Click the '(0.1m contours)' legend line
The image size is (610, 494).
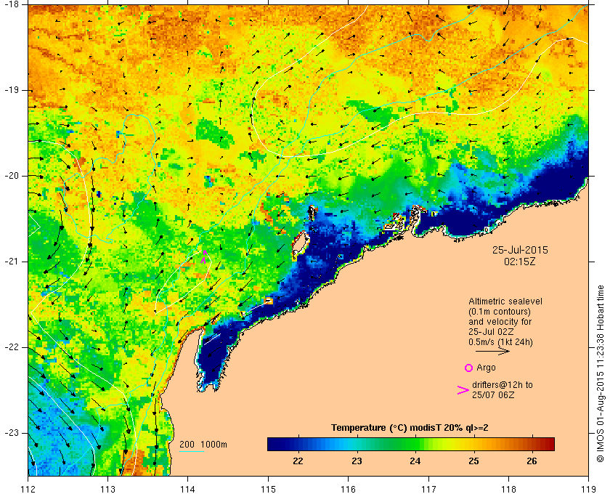pyautogui.click(x=500, y=312)
